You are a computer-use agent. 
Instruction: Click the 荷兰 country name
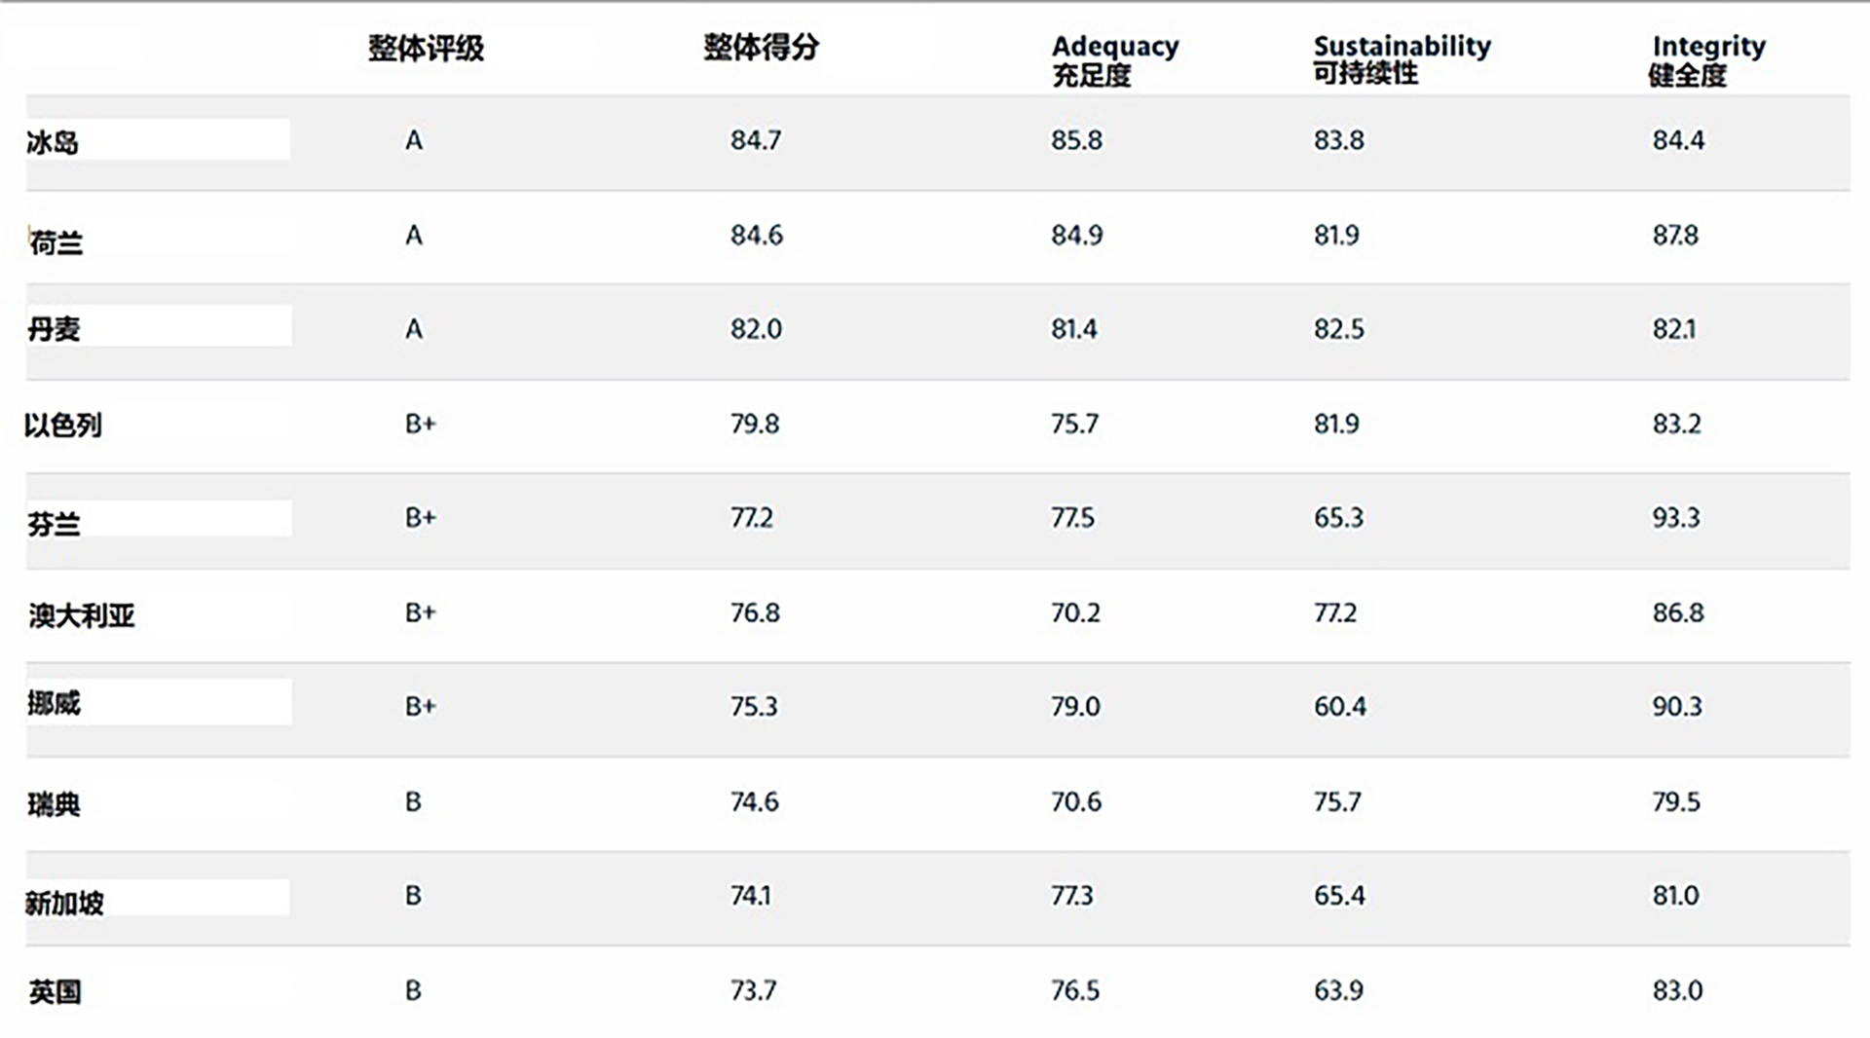click(56, 241)
